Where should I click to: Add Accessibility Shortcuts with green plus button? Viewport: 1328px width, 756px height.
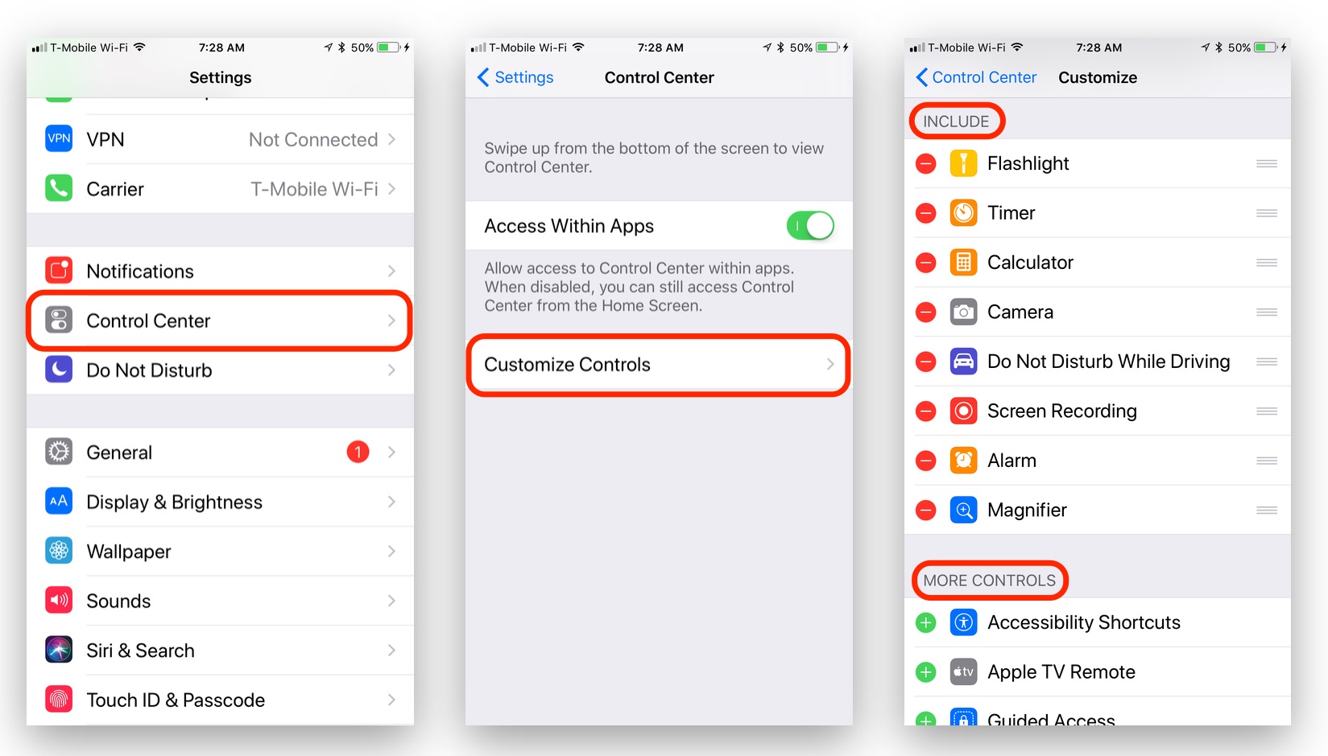[926, 622]
